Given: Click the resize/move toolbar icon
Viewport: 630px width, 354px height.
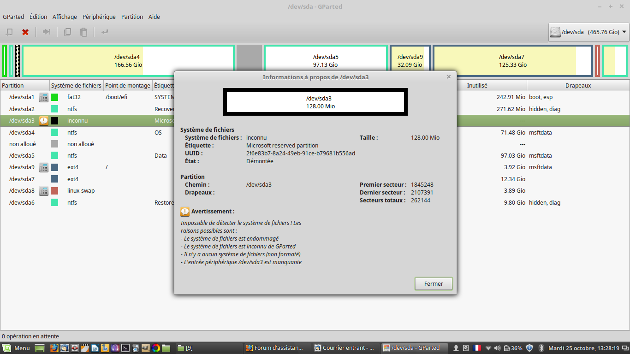Looking at the screenshot, I should (x=46, y=32).
